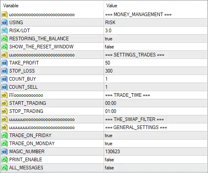Open the RESTORING_THE_BALANCE true value cell
The width and height of the screenshot is (208, 173).
155,39
